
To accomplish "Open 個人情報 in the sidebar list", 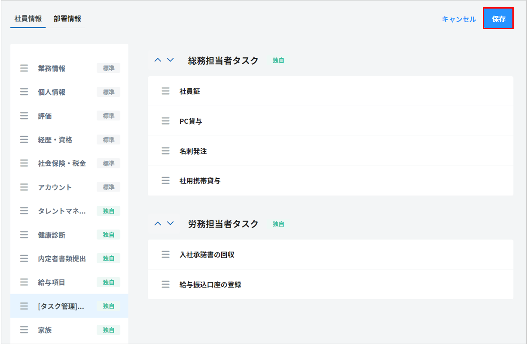I will coord(52,92).
